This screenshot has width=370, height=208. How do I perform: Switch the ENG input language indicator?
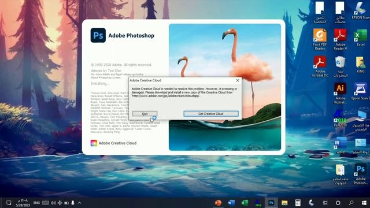click(36, 203)
